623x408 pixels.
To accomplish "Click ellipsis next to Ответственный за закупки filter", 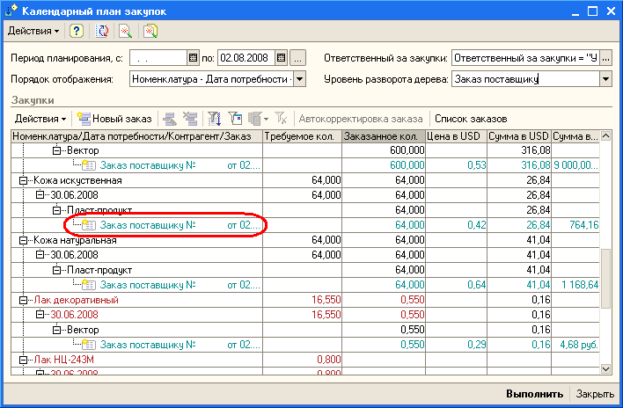I will tap(605, 58).
